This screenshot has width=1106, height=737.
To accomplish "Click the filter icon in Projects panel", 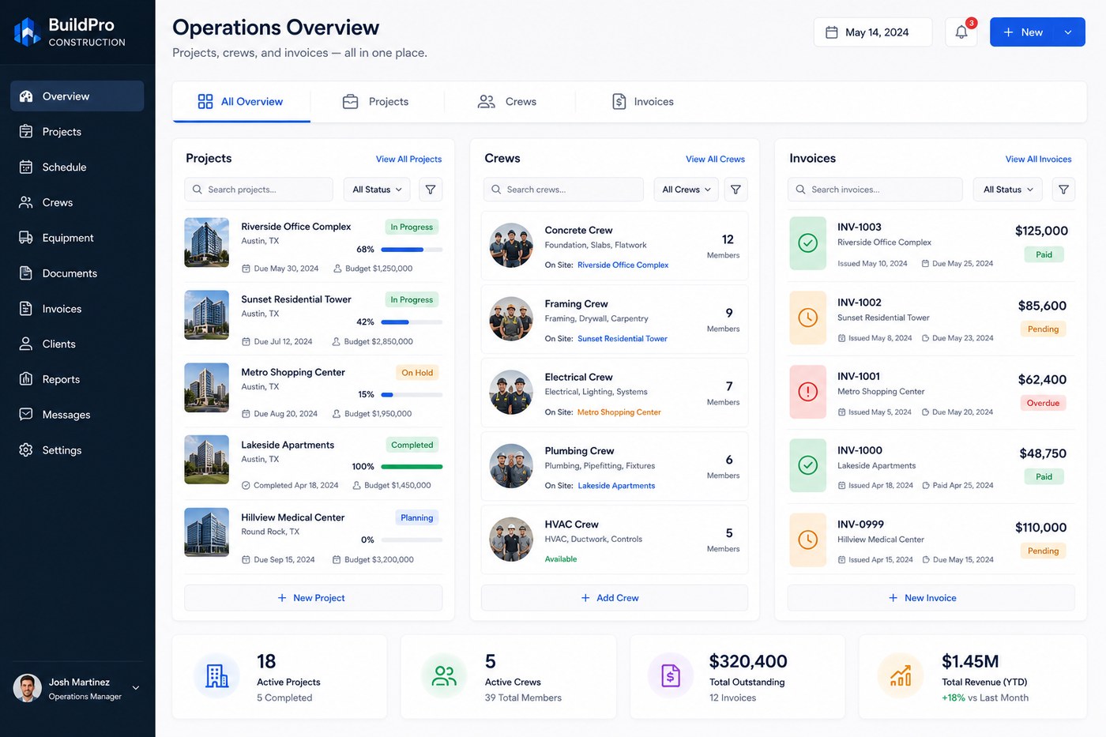I will tap(431, 190).
